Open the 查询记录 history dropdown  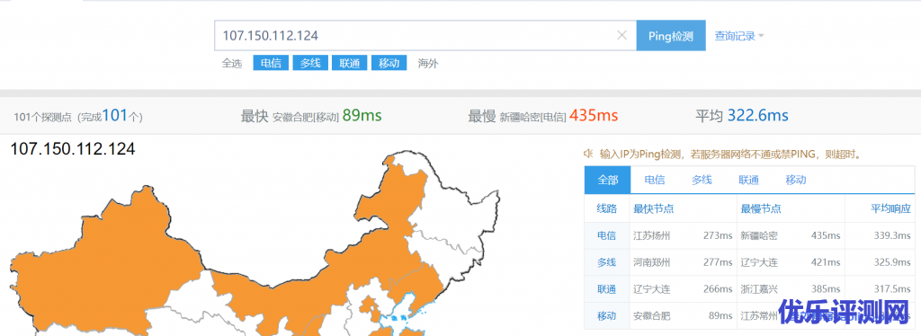[739, 36]
